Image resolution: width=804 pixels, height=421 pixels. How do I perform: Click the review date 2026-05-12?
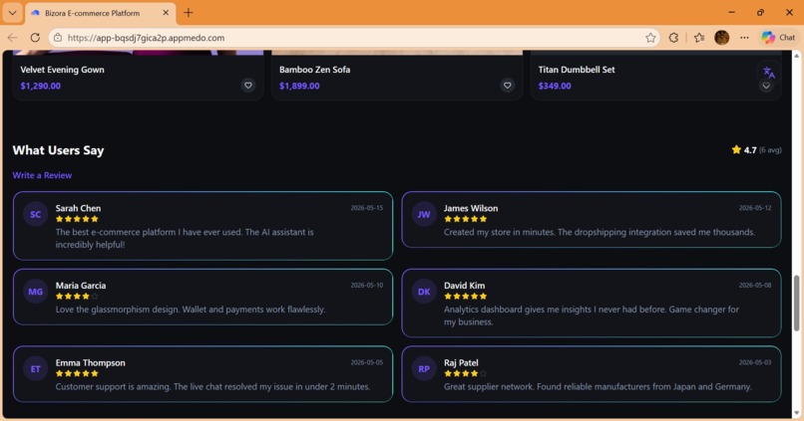click(x=755, y=208)
